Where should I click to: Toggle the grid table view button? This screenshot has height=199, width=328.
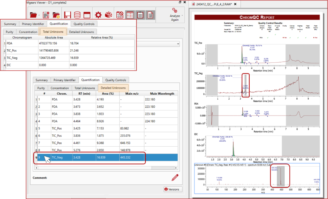click(130, 15)
